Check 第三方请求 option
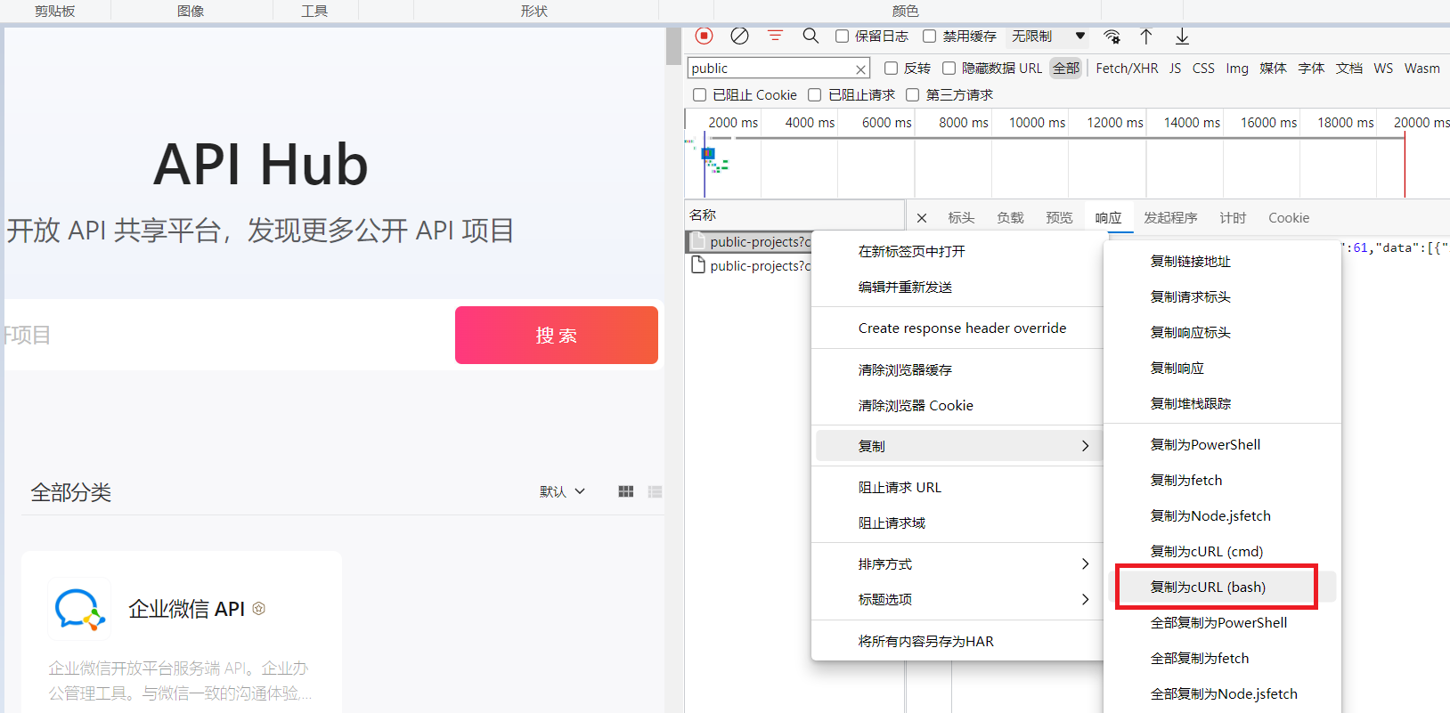Image resolution: width=1450 pixels, height=713 pixels. coord(912,95)
